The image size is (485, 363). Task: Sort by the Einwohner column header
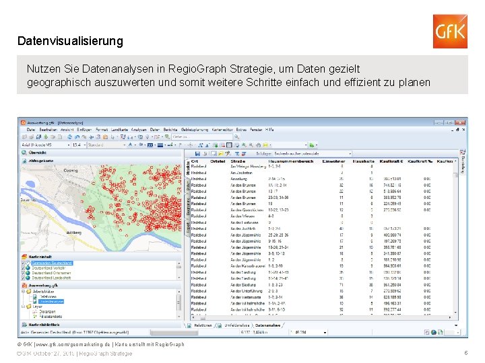pos(333,161)
